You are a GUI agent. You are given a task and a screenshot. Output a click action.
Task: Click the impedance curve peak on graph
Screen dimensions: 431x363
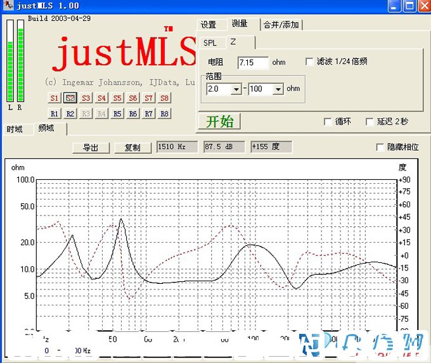click(x=121, y=219)
